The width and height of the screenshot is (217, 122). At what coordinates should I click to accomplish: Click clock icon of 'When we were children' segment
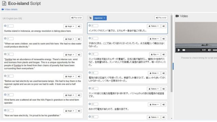coord(5,39)
